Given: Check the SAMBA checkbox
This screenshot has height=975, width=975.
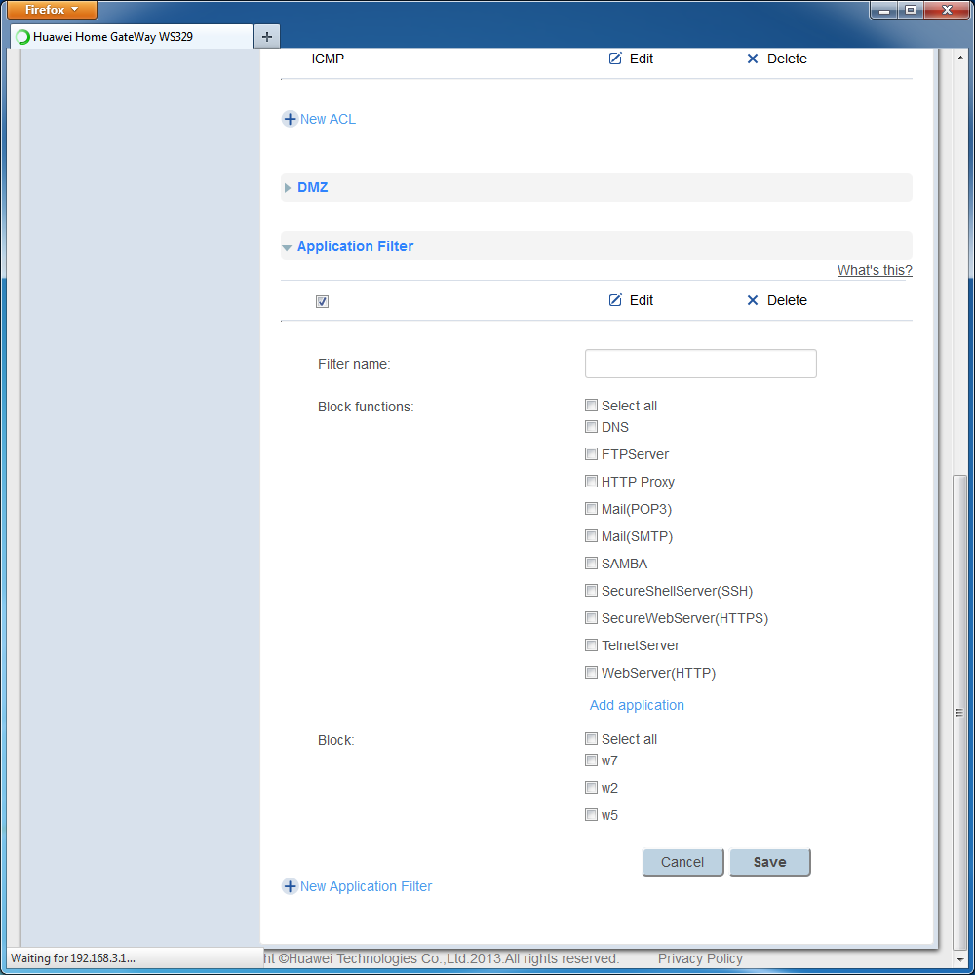Looking at the screenshot, I should [x=592, y=564].
